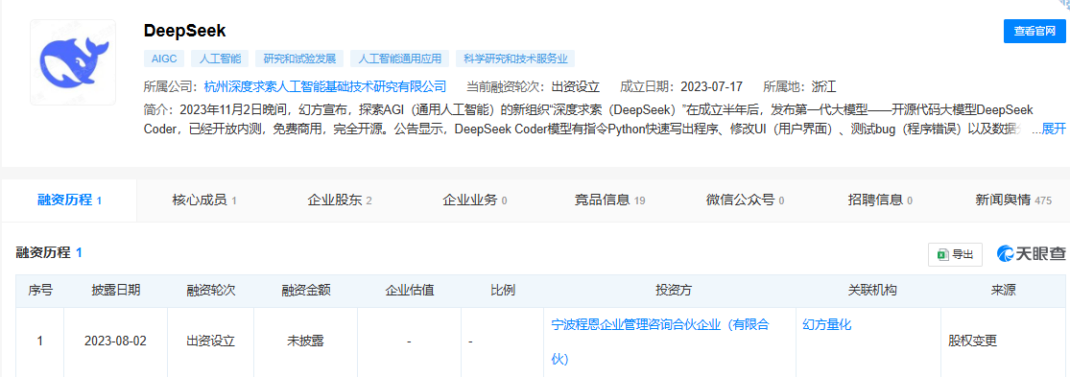Open investor 宁波程恩企业管理咨询合伙企业 link
The width and height of the screenshot is (1070, 377).
click(660, 342)
